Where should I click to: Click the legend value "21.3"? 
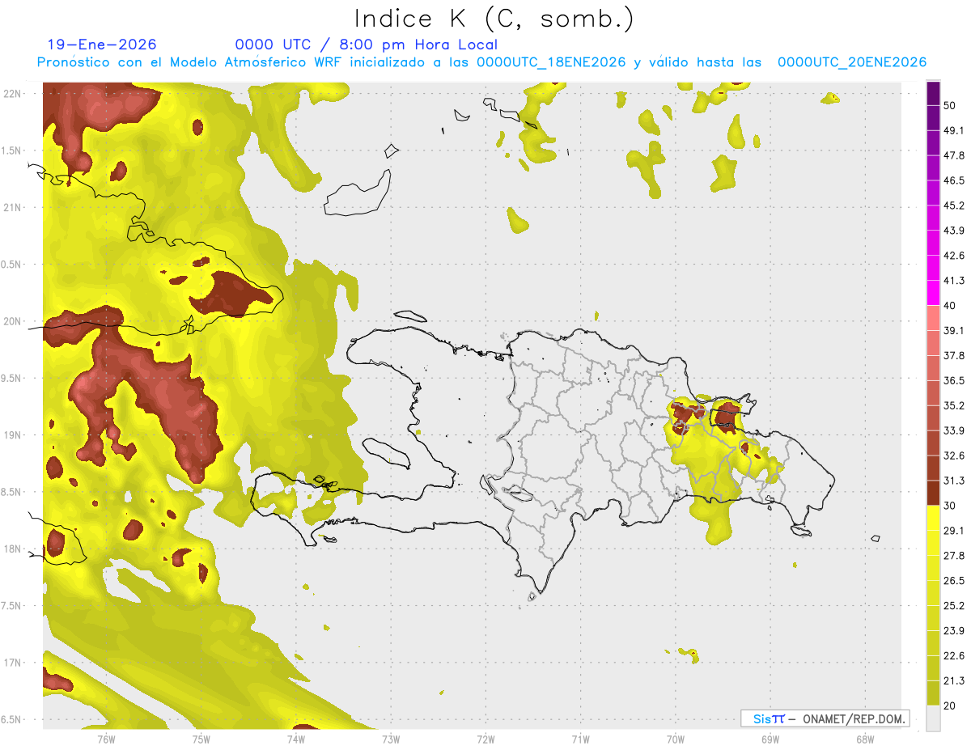coord(954,680)
